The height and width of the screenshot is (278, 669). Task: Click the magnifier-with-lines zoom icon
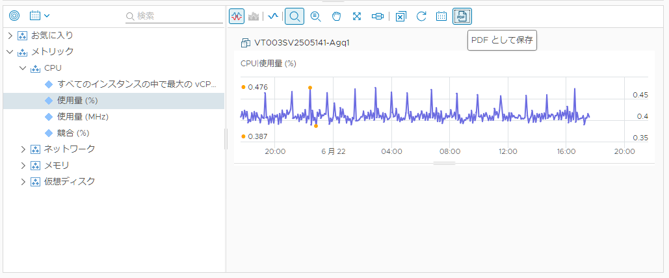[315, 17]
